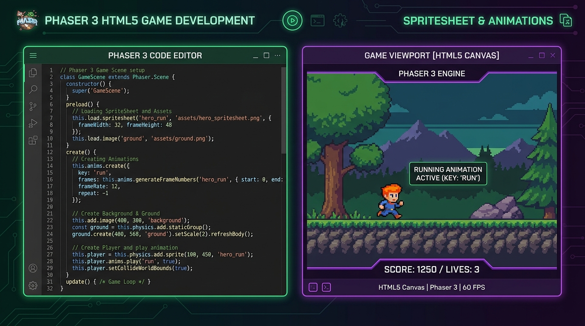
Task: Click the spritesheet file icon at top right
Action: pyautogui.click(x=565, y=20)
